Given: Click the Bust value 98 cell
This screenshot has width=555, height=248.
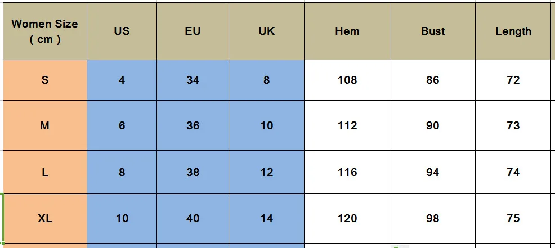Looking at the screenshot, I should click(x=432, y=218).
